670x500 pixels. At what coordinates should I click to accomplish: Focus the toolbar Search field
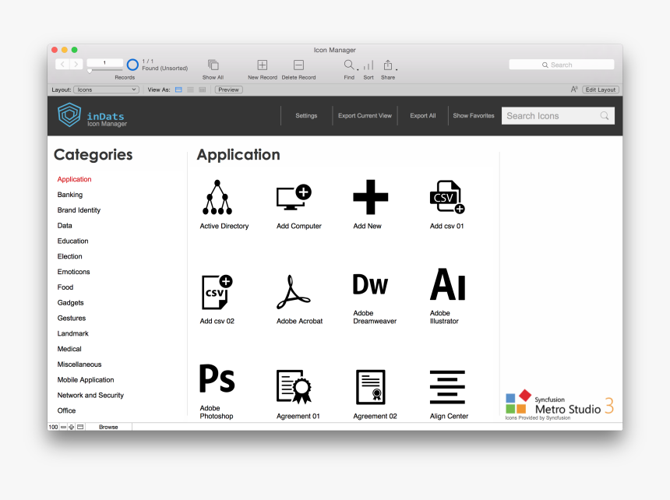tap(562, 65)
